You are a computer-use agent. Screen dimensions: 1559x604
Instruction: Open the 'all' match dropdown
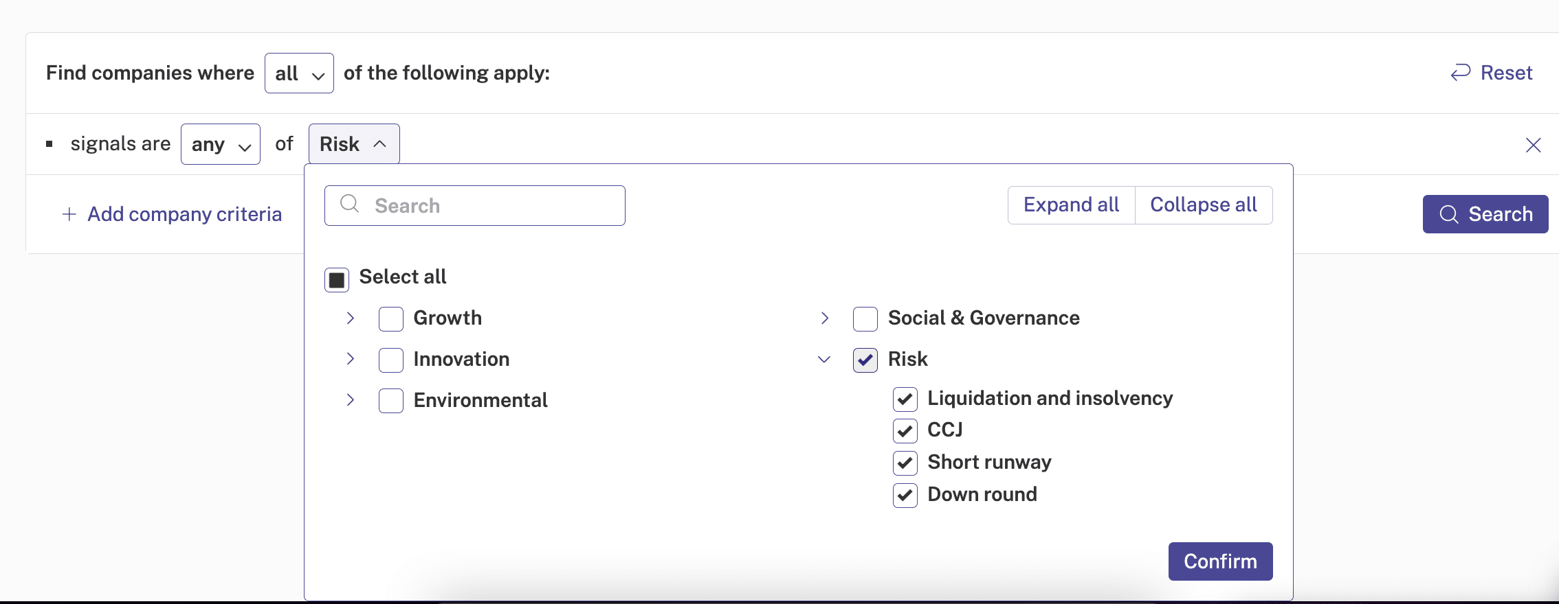[299, 73]
